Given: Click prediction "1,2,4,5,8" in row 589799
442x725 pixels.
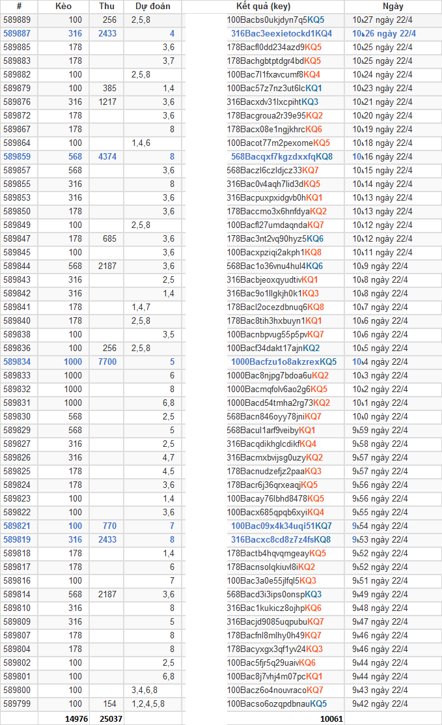Looking at the screenshot, I should coord(148,704).
